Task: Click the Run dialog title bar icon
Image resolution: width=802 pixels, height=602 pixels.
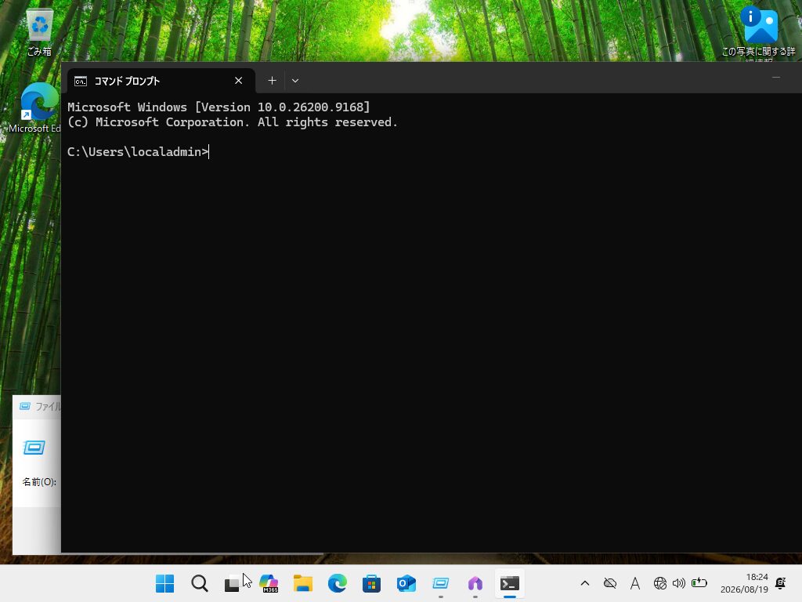Action: (24, 406)
